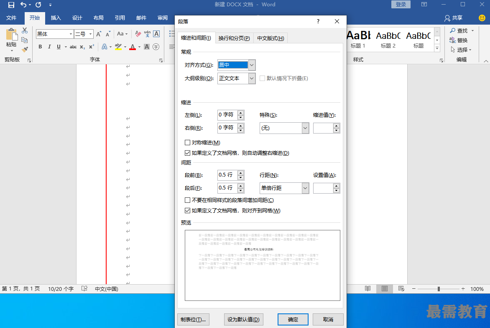This screenshot has height=328, width=490.
Task: Open the 布局 ribbon tab
Action: pyautogui.click(x=98, y=18)
